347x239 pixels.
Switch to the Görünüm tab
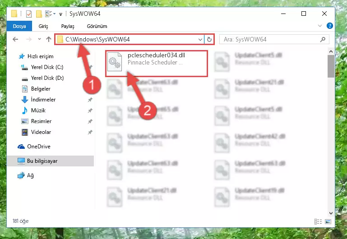(97, 26)
